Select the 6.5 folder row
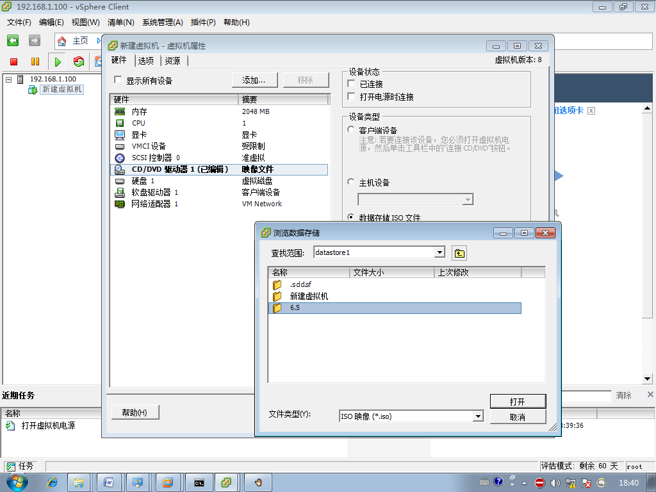This screenshot has height=492, width=656. pyautogui.click(x=395, y=308)
